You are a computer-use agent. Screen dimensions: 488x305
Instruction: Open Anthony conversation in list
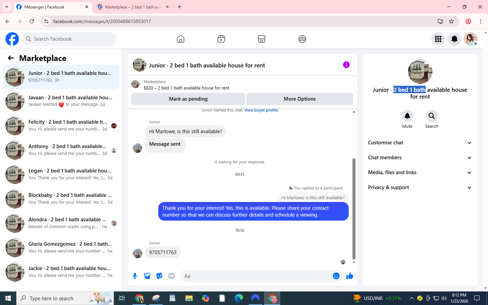[61, 150]
